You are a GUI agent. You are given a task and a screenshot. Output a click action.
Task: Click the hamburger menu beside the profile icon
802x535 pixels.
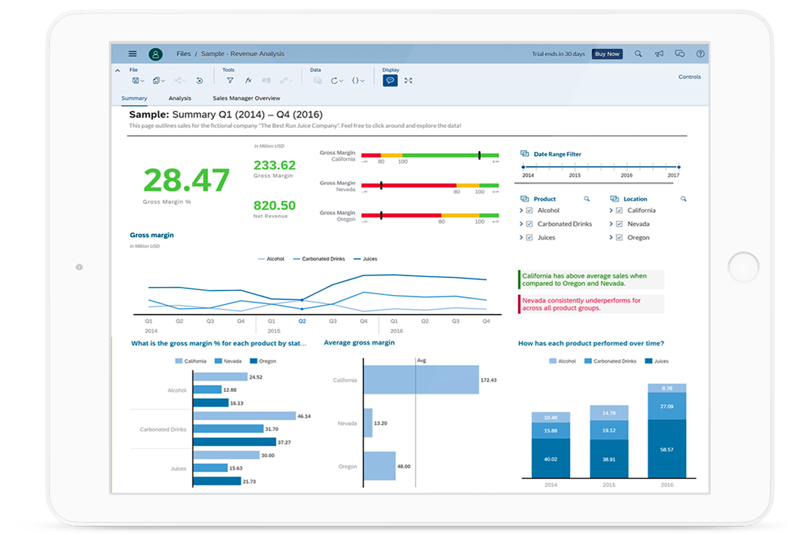point(133,53)
